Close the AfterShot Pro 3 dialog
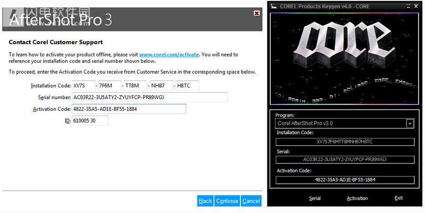 [x=257, y=13]
